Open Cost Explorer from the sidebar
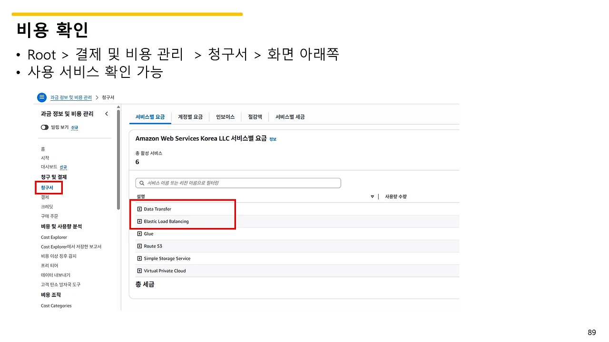 click(54, 237)
